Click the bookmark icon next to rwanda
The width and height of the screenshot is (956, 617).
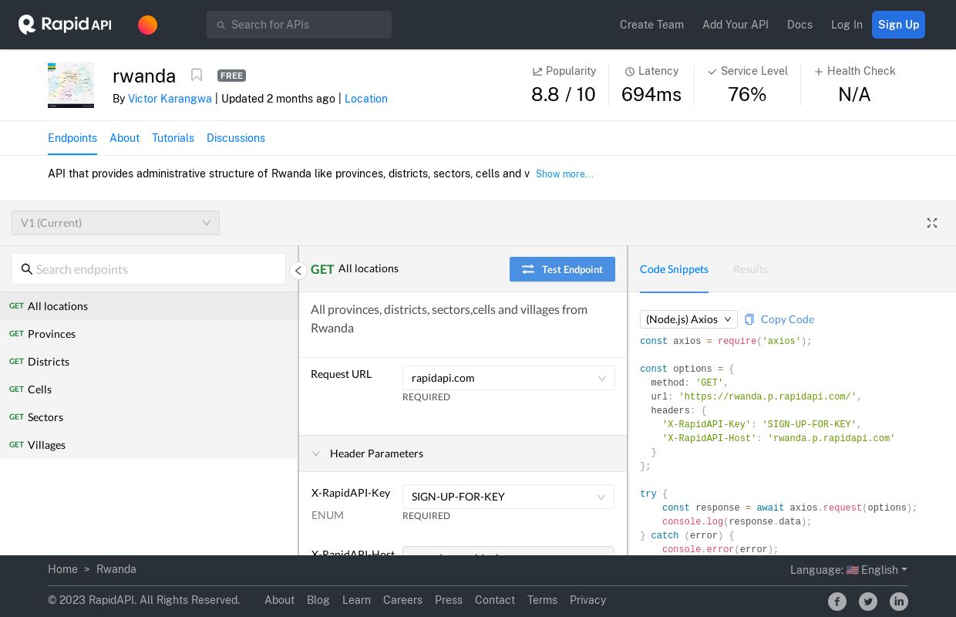click(197, 76)
